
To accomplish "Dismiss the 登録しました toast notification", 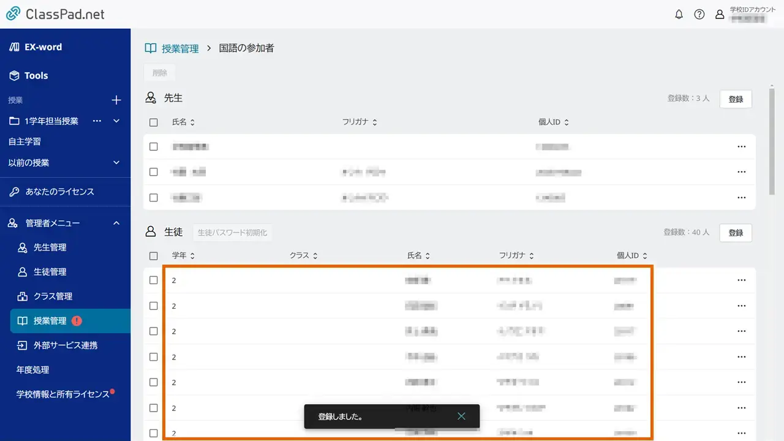I will [x=461, y=416].
